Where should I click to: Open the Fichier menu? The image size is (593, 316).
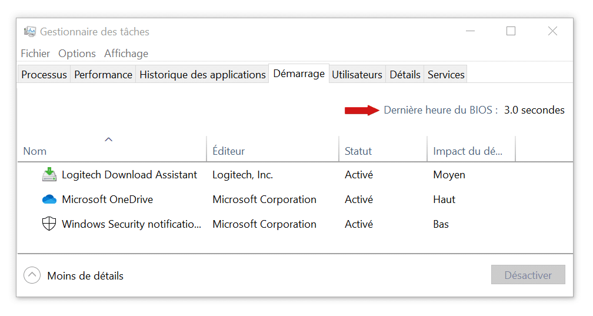click(35, 54)
